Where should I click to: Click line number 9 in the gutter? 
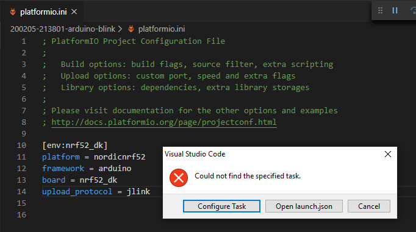click(x=24, y=134)
